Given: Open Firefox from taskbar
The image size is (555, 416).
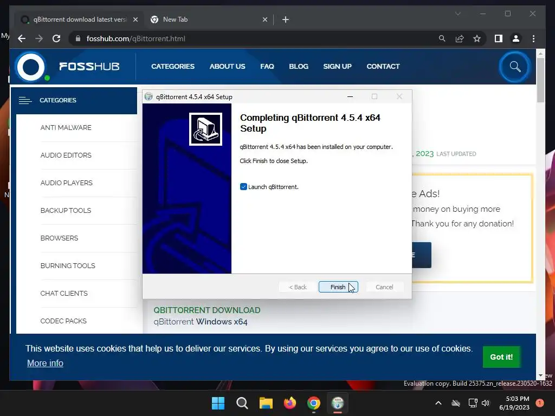Looking at the screenshot, I should click(290, 403).
